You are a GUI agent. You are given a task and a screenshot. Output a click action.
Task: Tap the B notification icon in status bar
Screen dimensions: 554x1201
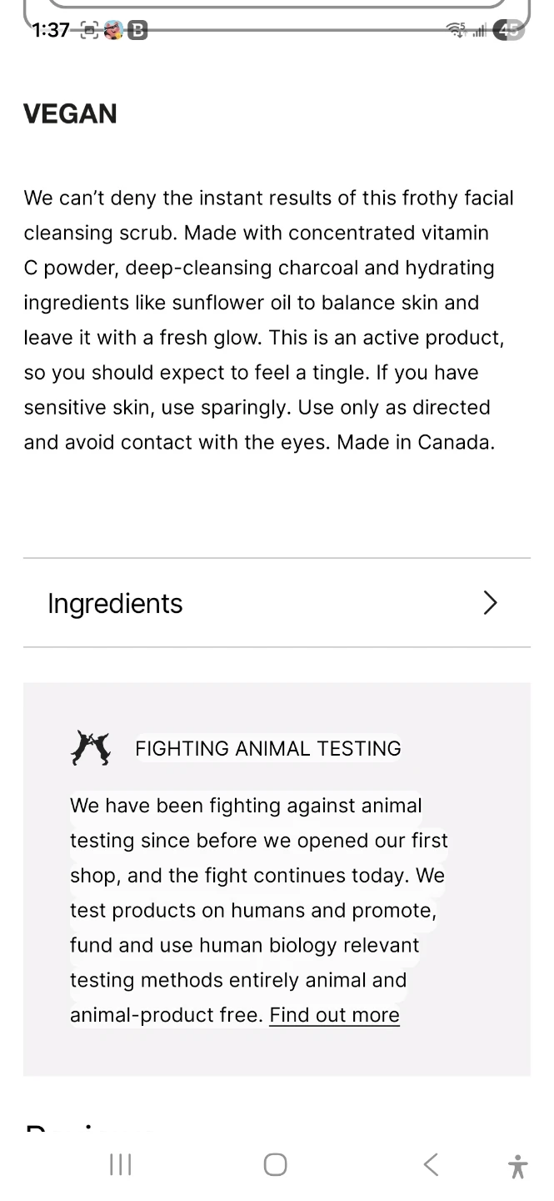pyautogui.click(x=137, y=31)
